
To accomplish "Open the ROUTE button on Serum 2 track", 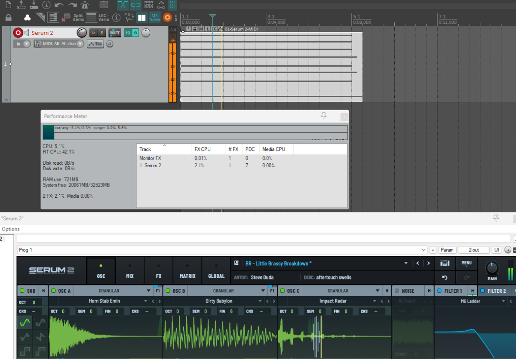I will point(115,33).
